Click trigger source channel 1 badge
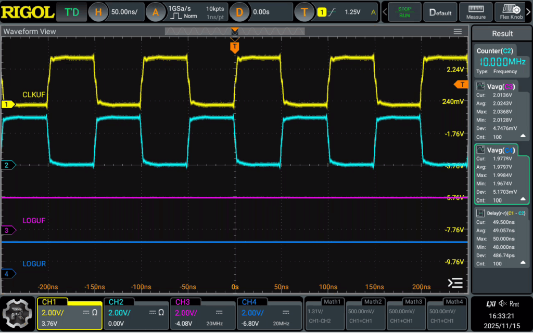Screen dimensions: 533x334 click(322, 12)
